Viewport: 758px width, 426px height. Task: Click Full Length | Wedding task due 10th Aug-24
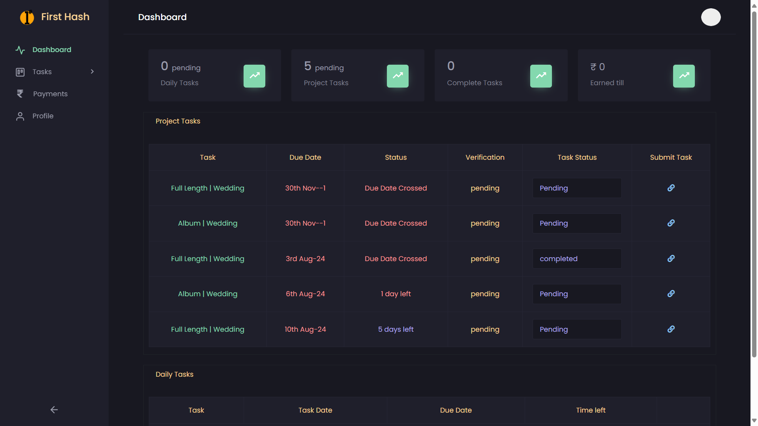tap(208, 329)
